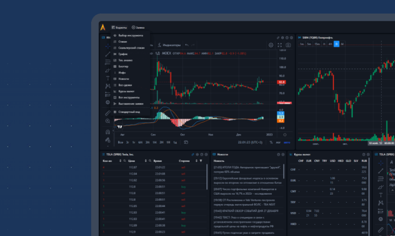
Task: Sort by the Сторона column arrows
Action: [x=196, y=161]
